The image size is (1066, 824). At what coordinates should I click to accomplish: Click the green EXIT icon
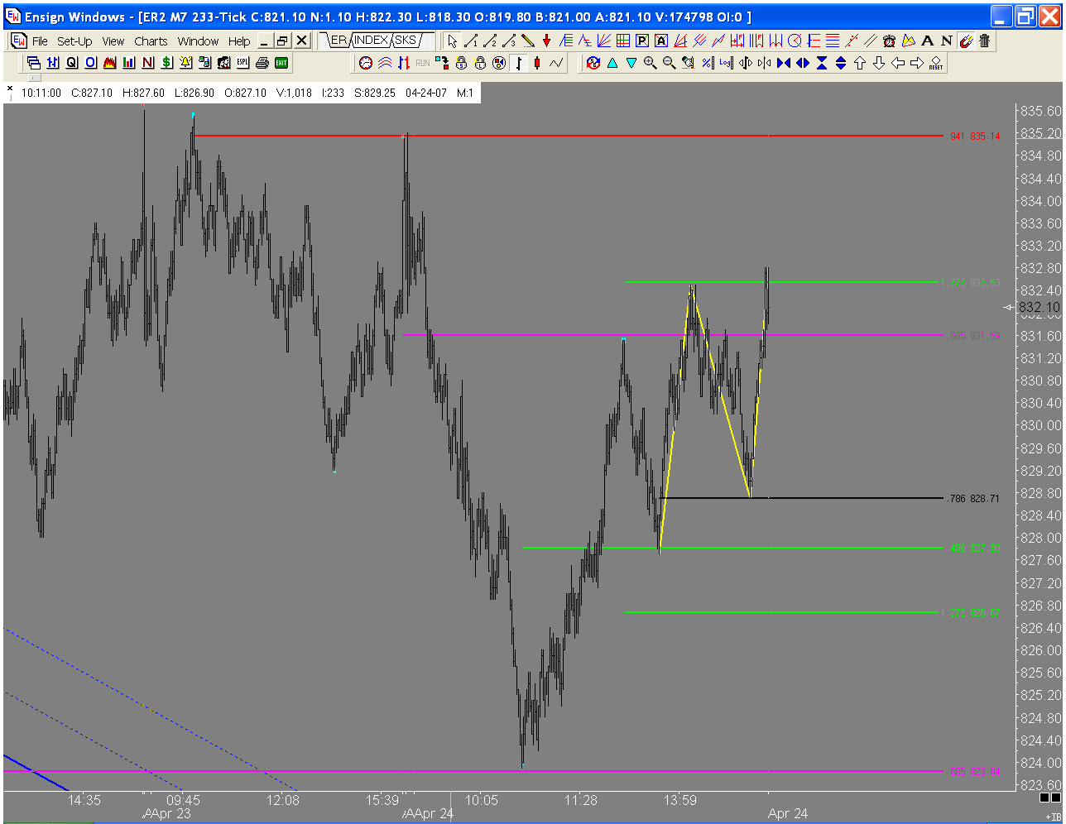[281, 62]
